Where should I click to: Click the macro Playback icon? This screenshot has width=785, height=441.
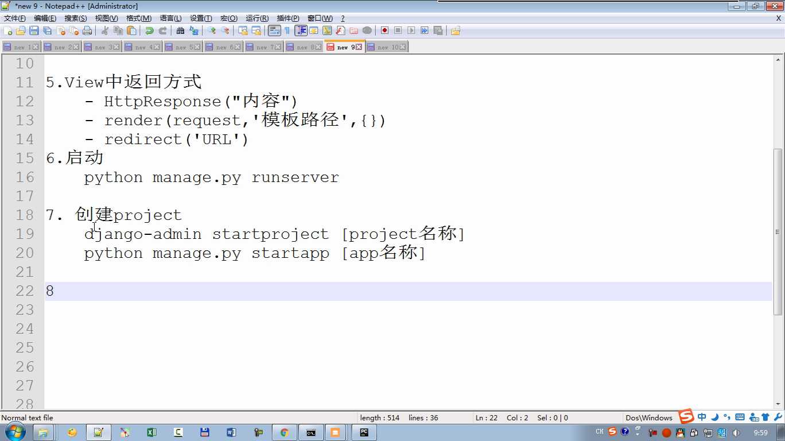point(411,30)
